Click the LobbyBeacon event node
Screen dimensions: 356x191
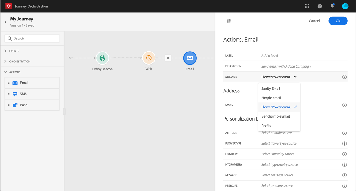pyautogui.click(x=102, y=58)
